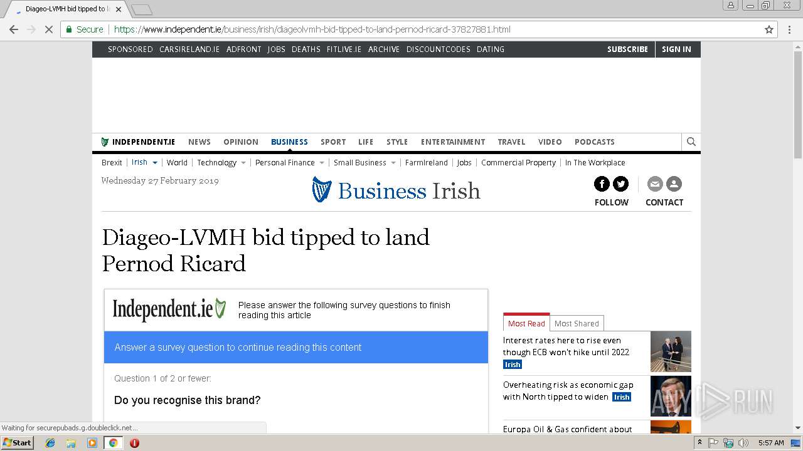Click the browser back arrow
This screenshot has width=803, height=451.
[14, 29]
